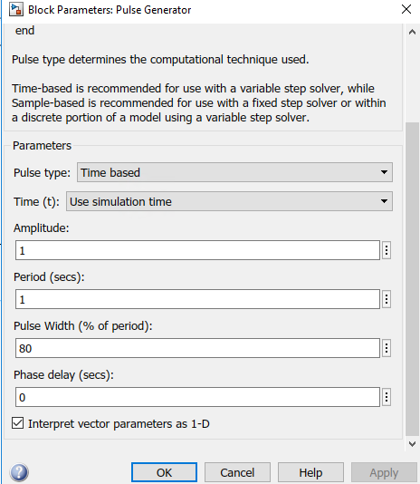Expand the Pulse type dropdown
This screenshot has width=420, height=484.
pyautogui.click(x=234, y=172)
